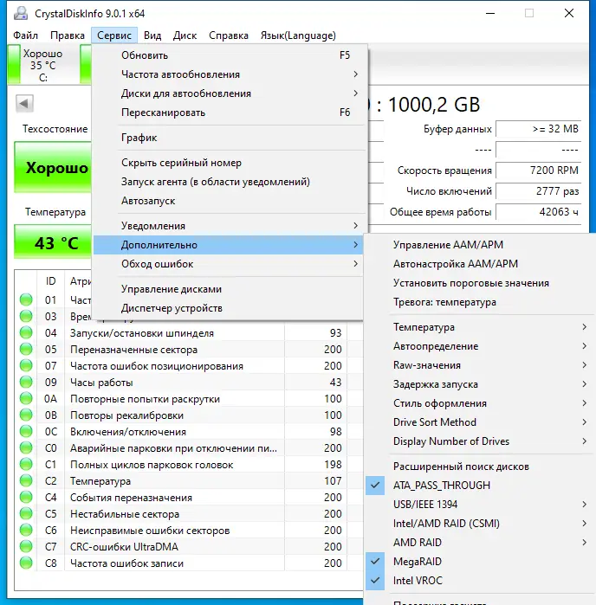This screenshot has height=605, width=596.
Task: Click the 42063 ч total hours field
Action: (x=539, y=212)
